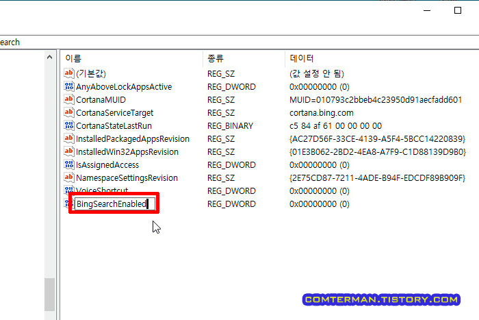The image size is (479, 320).
Task: Select the IsAssignedAccess entry
Action: point(107,165)
